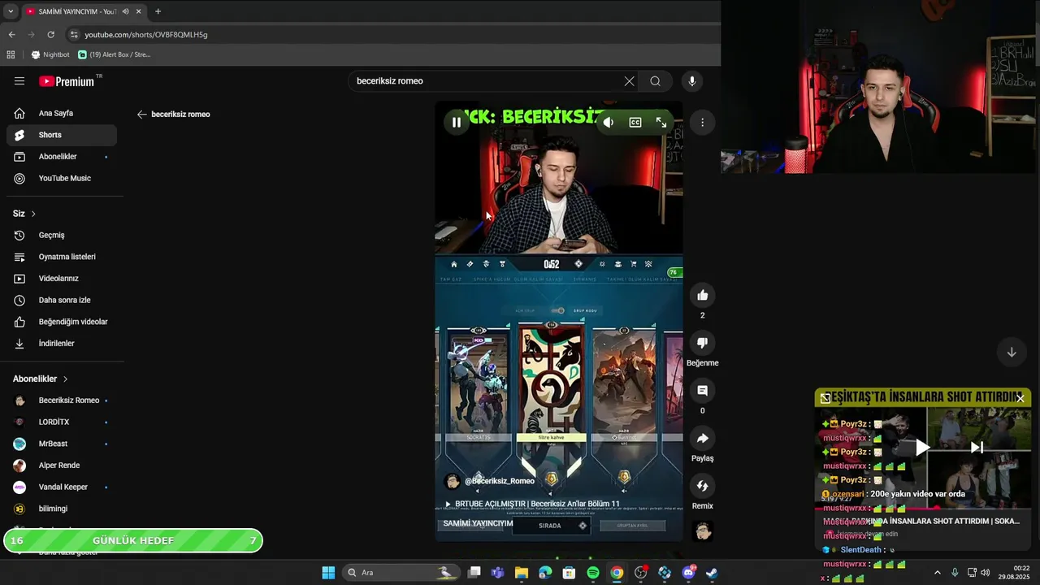Viewport: 1040px width, 585px height.
Task: Open the site information icon in address bar
Action: [74, 35]
